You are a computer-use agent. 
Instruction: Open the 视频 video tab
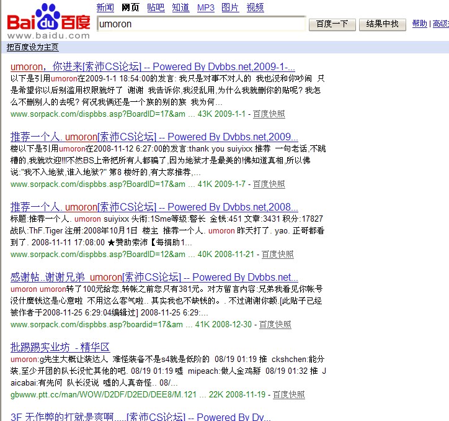[255, 7]
